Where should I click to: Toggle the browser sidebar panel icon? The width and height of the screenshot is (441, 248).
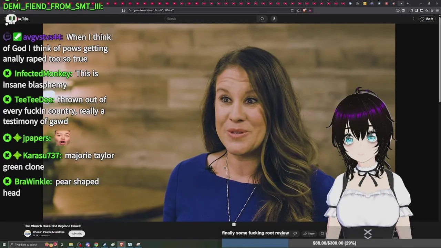coord(417,10)
